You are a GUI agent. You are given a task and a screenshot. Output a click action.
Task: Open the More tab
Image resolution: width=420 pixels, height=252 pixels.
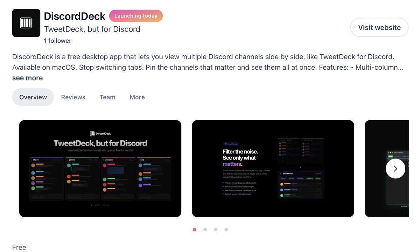pos(137,97)
